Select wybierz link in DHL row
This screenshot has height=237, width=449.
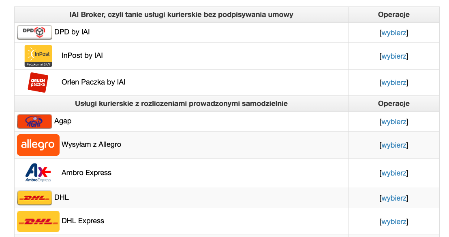point(394,198)
